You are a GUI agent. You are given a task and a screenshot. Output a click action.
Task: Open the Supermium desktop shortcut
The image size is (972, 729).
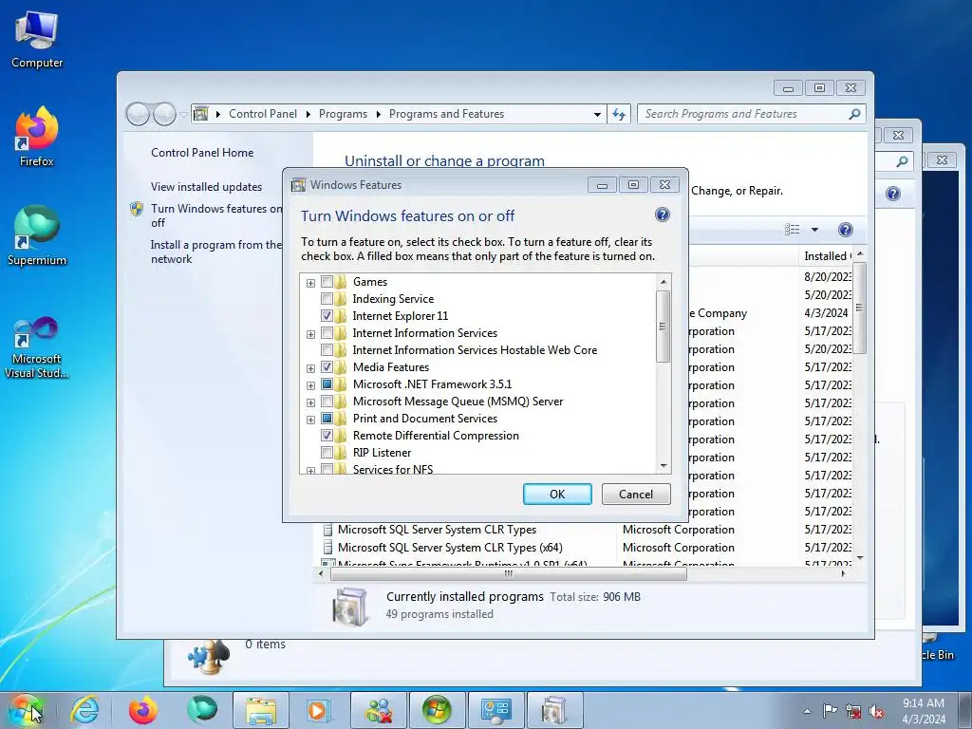37,235
